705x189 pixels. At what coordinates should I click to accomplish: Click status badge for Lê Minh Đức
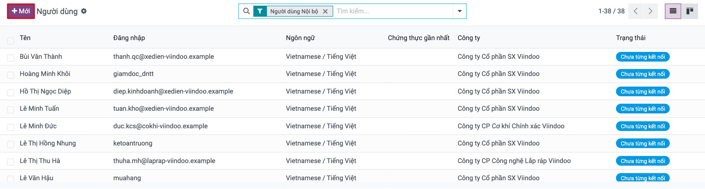point(643,126)
